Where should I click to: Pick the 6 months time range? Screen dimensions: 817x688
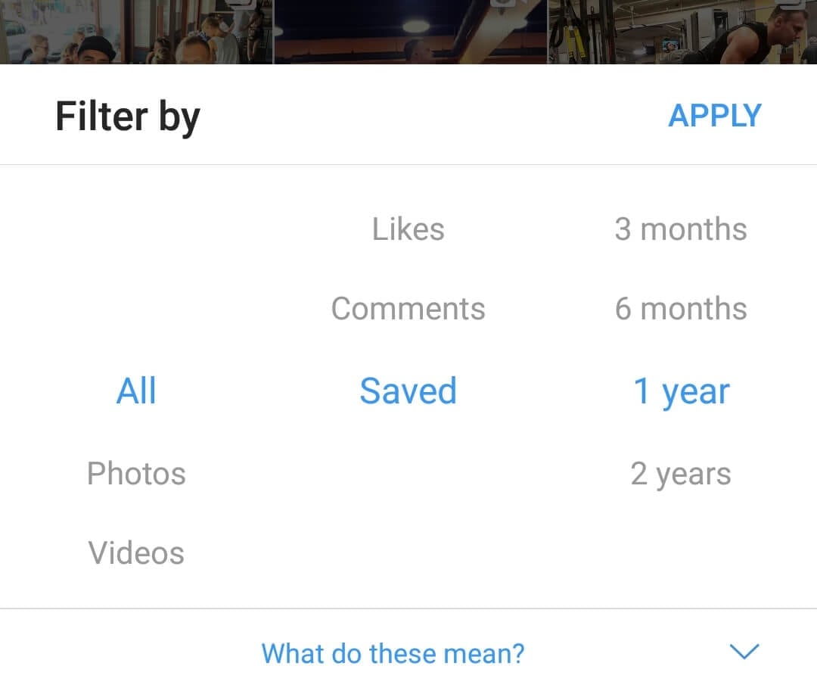[x=681, y=309]
